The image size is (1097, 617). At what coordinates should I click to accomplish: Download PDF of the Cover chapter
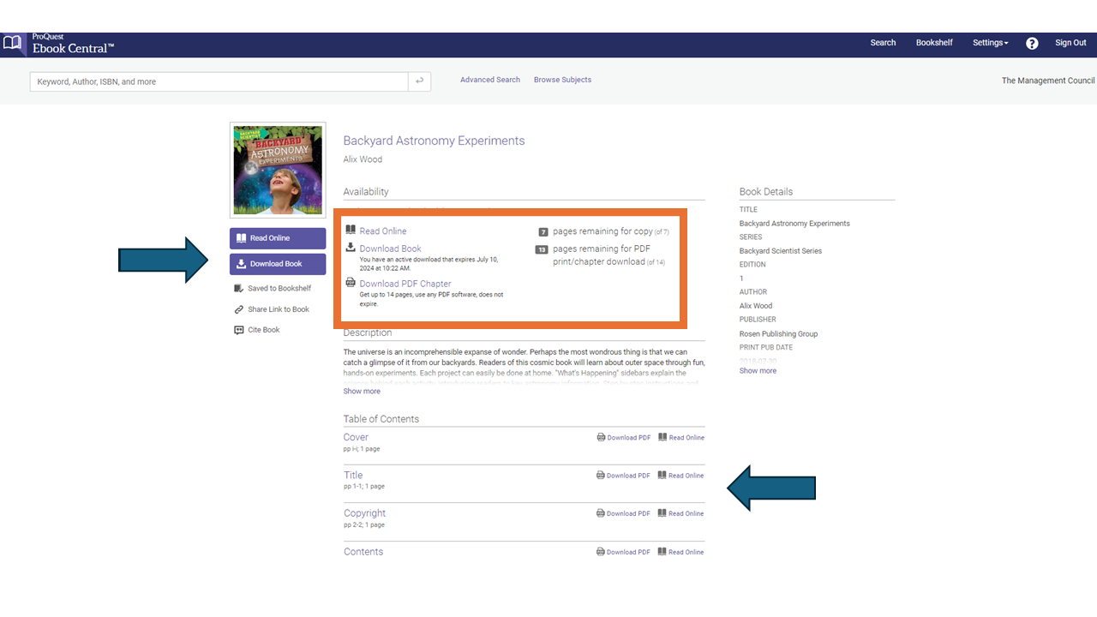click(629, 438)
